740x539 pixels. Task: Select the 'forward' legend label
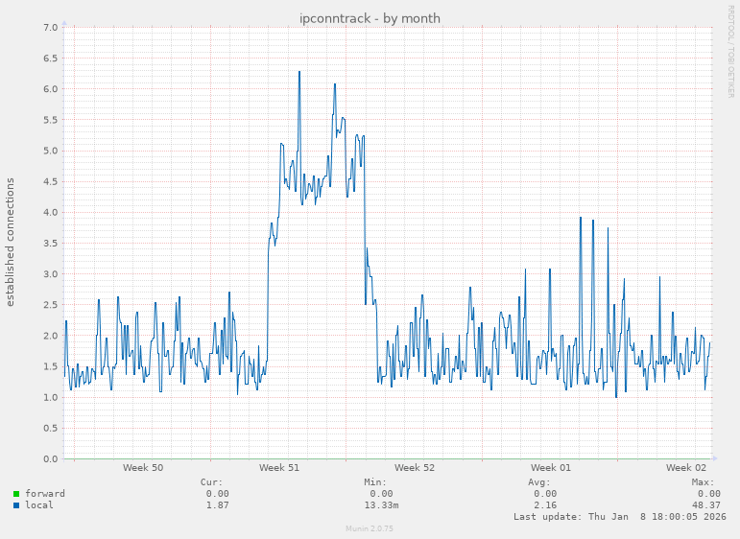point(44,494)
